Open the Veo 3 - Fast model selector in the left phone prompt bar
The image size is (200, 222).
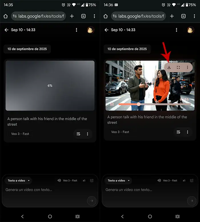coord(67,181)
